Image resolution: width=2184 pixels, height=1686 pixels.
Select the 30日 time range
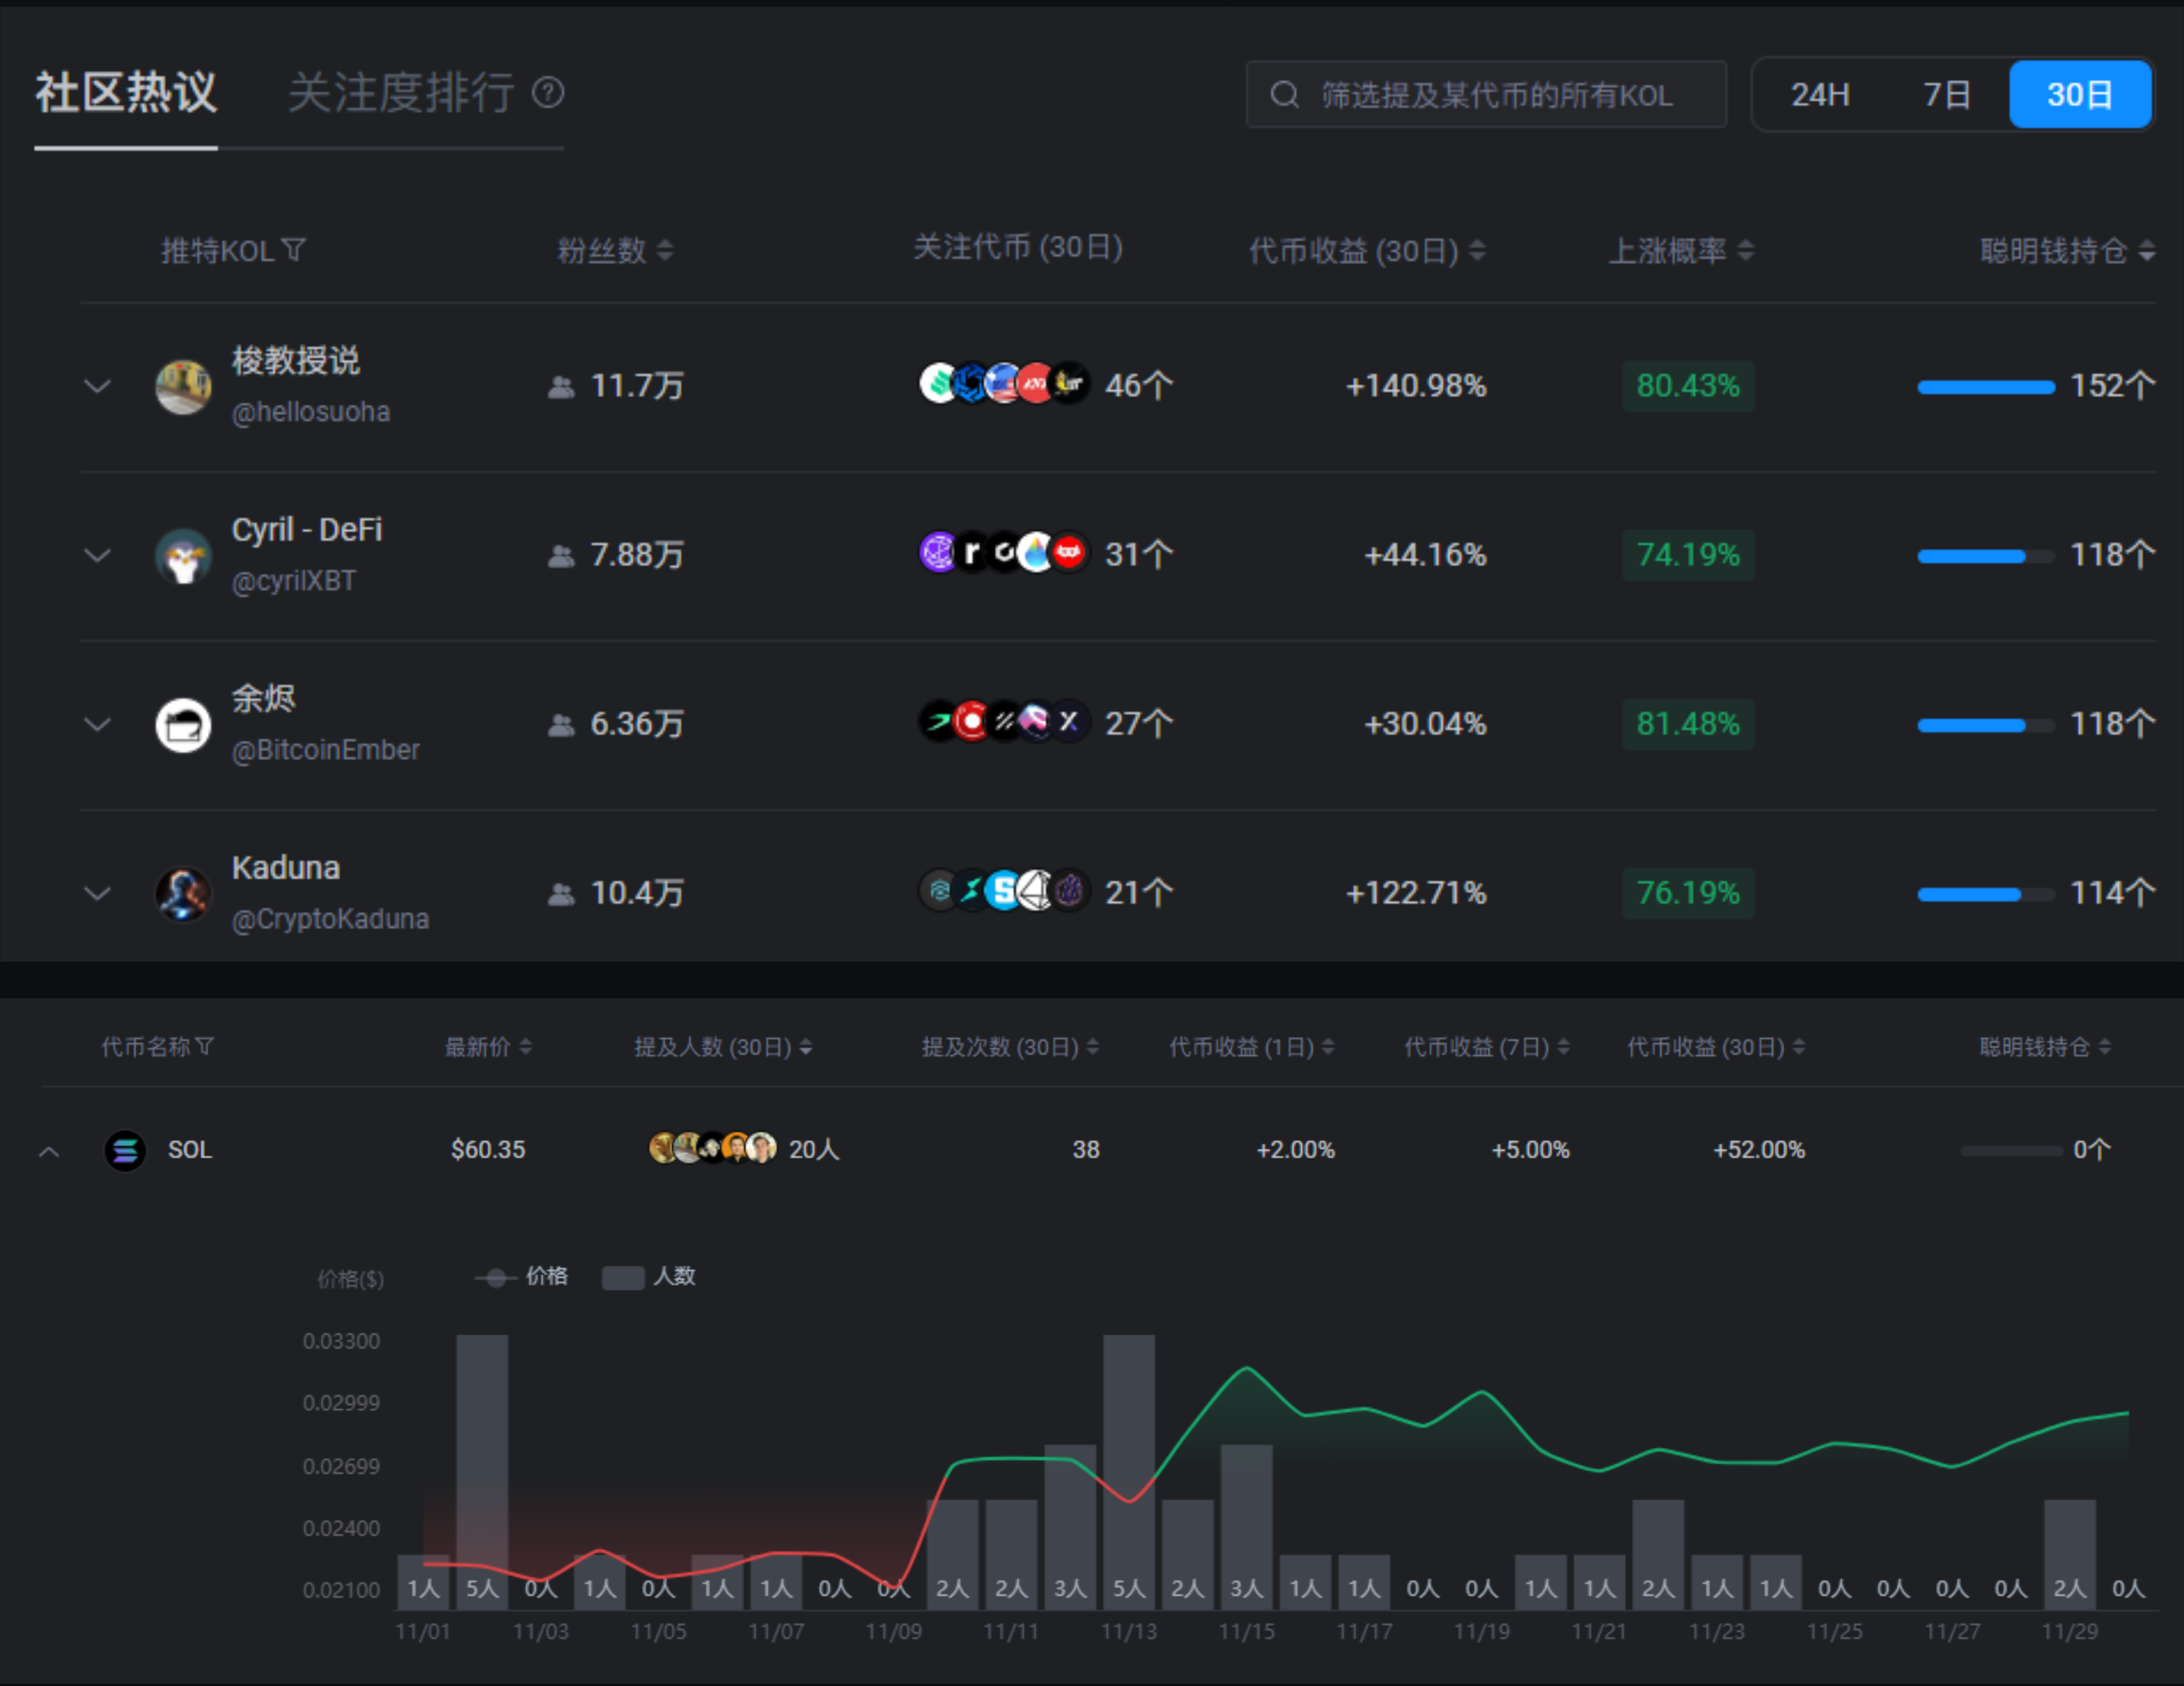pyautogui.click(x=2079, y=95)
